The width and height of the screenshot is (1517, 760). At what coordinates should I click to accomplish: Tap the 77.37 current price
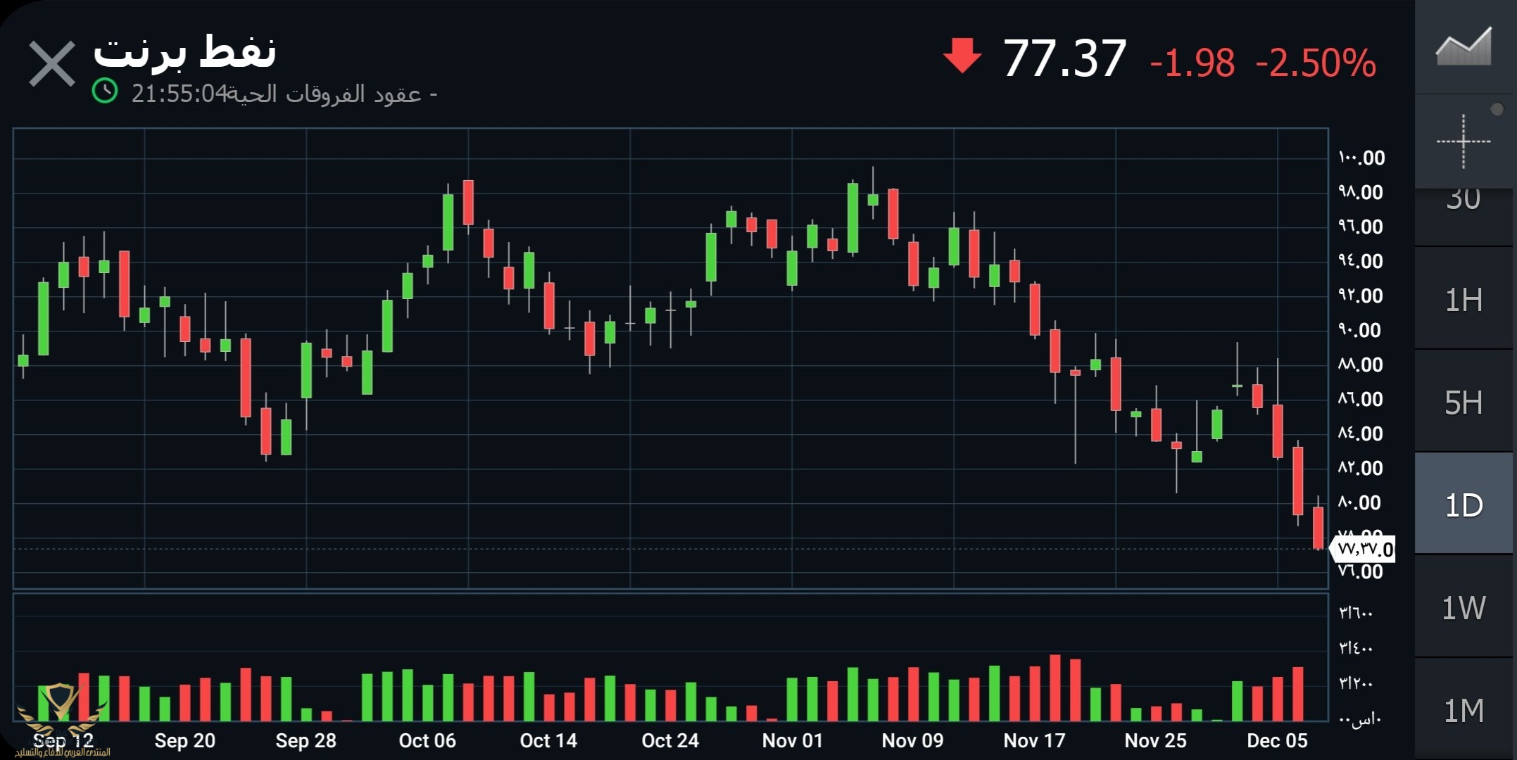point(1064,58)
